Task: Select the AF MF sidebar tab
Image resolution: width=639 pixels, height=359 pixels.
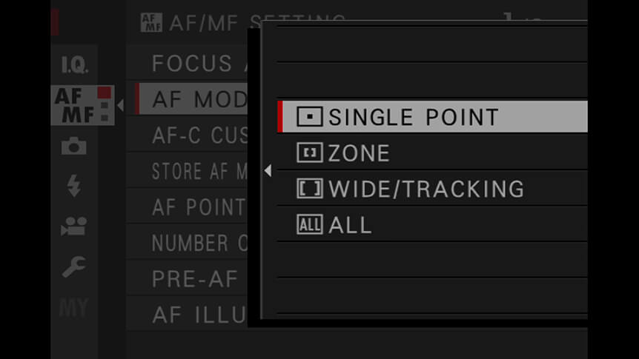Action: pyautogui.click(x=83, y=105)
